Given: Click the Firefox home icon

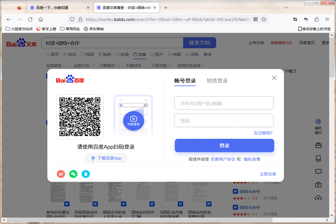Looking at the screenshot, I should point(41,19).
